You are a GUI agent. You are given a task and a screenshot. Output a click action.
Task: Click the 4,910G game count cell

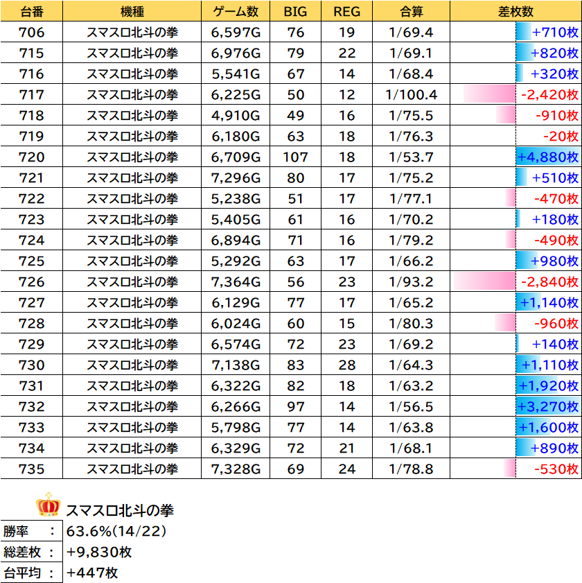236,115
